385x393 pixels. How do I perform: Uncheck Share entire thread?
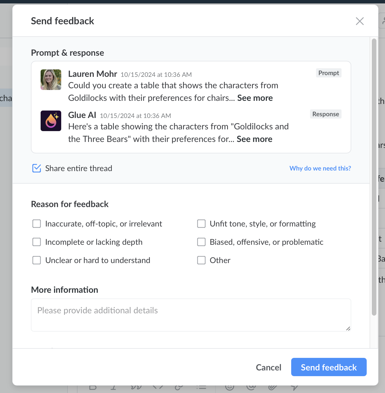(x=37, y=169)
